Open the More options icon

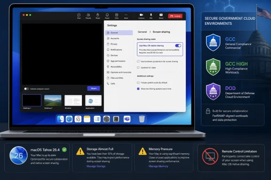[x=126, y=16]
